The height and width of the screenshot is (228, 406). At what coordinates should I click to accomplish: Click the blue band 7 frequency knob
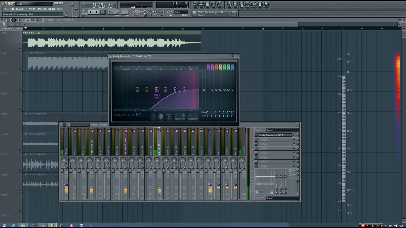232,112
